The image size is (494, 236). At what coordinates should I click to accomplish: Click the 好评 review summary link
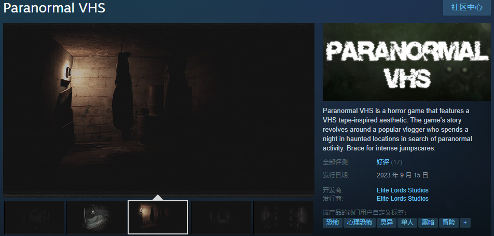pyautogui.click(x=383, y=162)
